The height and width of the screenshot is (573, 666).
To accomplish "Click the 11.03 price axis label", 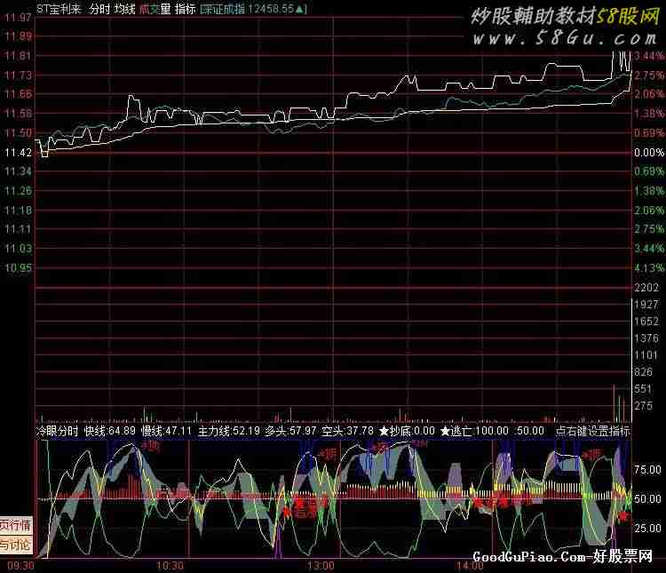I will coord(18,248).
